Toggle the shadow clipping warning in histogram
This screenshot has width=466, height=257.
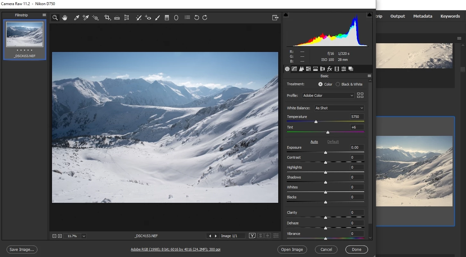[x=286, y=15]
